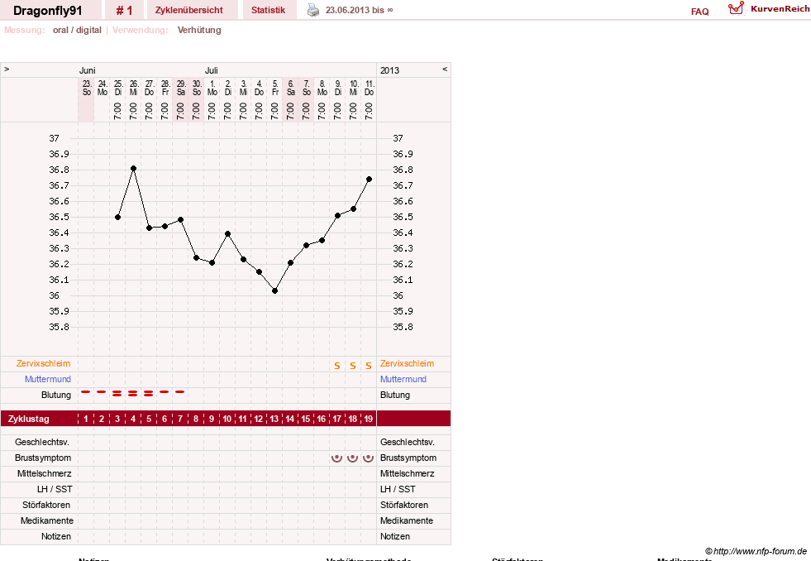This screenshot has width=811, height=561.
Task: Click the temperature point on 25. Juni
Action: click(x=118, y=218)
